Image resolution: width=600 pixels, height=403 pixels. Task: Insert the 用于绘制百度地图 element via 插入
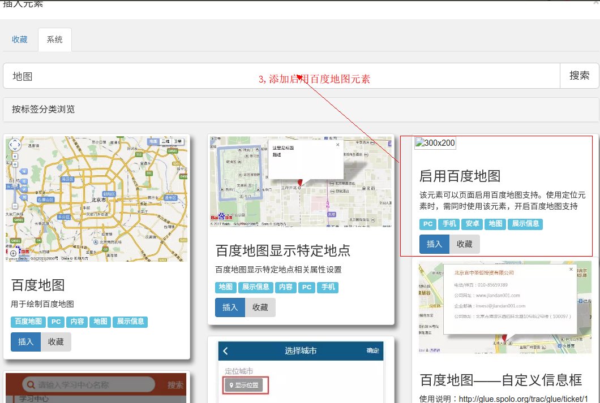click(x=25, y=342)
